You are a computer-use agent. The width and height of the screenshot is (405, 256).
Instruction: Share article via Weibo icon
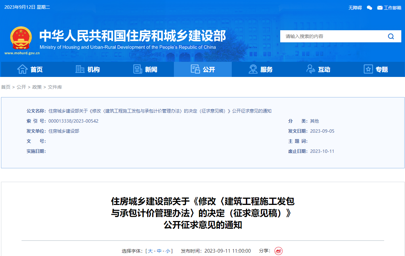tap(278, 251)
